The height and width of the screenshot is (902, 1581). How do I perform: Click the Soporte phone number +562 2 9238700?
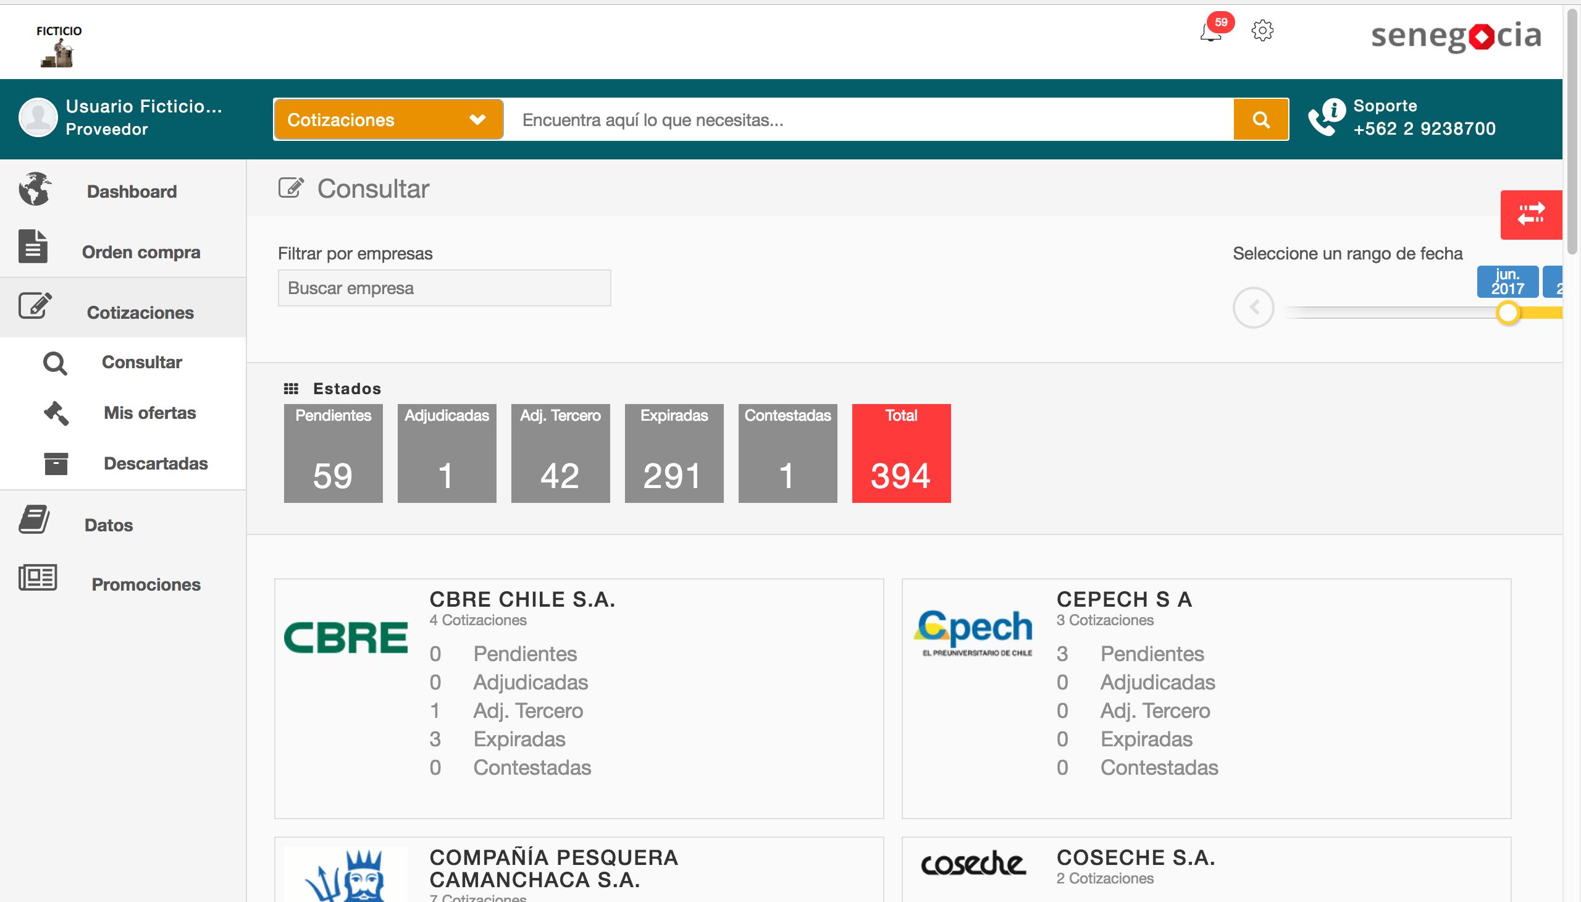1424,129
